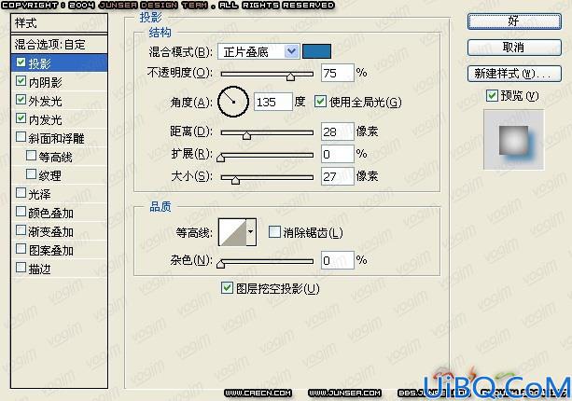The width and height of the screenshot is (572, 401).
Task: Click the 不透明度 opacity slider handle
Action: (290, 76)
